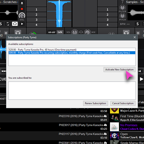Click inside the 'You are subscribed to' list box
Screen dimensions: 144x144
coord(72,90)
